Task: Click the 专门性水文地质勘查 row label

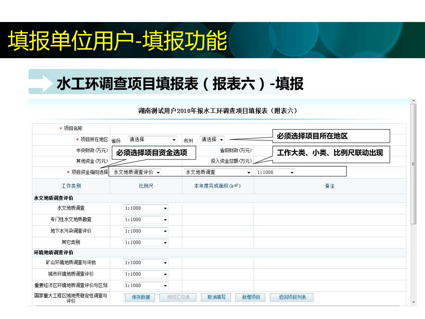Action: pos(71,219)
